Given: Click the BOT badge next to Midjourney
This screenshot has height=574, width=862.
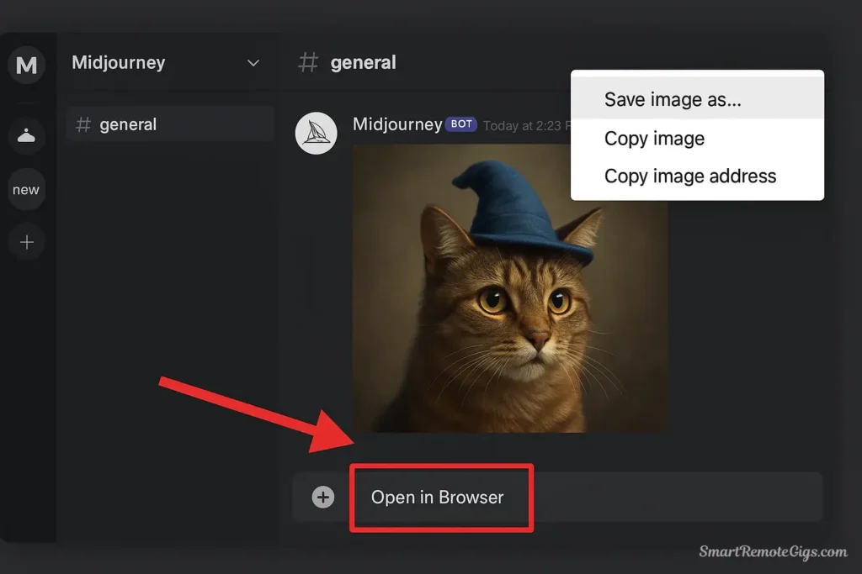Looking at the screenshot, I should [461, 124].
